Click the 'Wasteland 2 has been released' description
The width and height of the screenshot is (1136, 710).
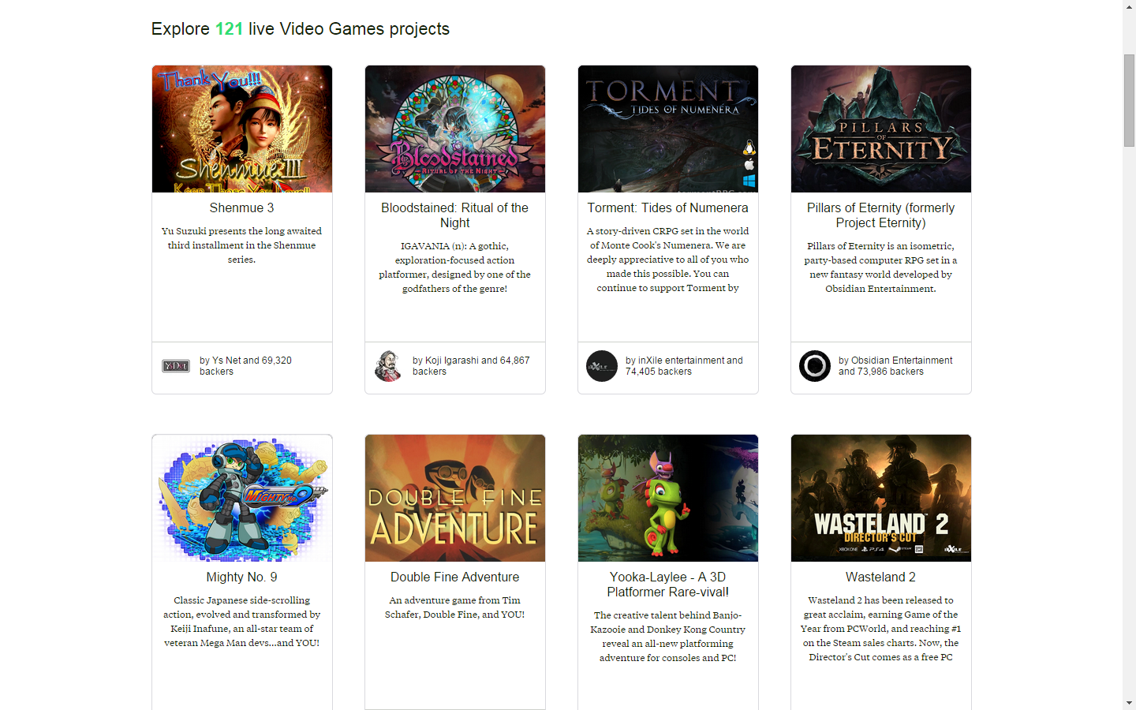(881, 629)
